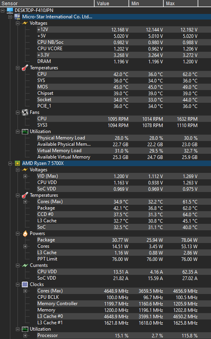Image resolution: width=211 pixels, height=339 pixels.
Task: Click the Currents wave icon
Action: tap(25, 265)
